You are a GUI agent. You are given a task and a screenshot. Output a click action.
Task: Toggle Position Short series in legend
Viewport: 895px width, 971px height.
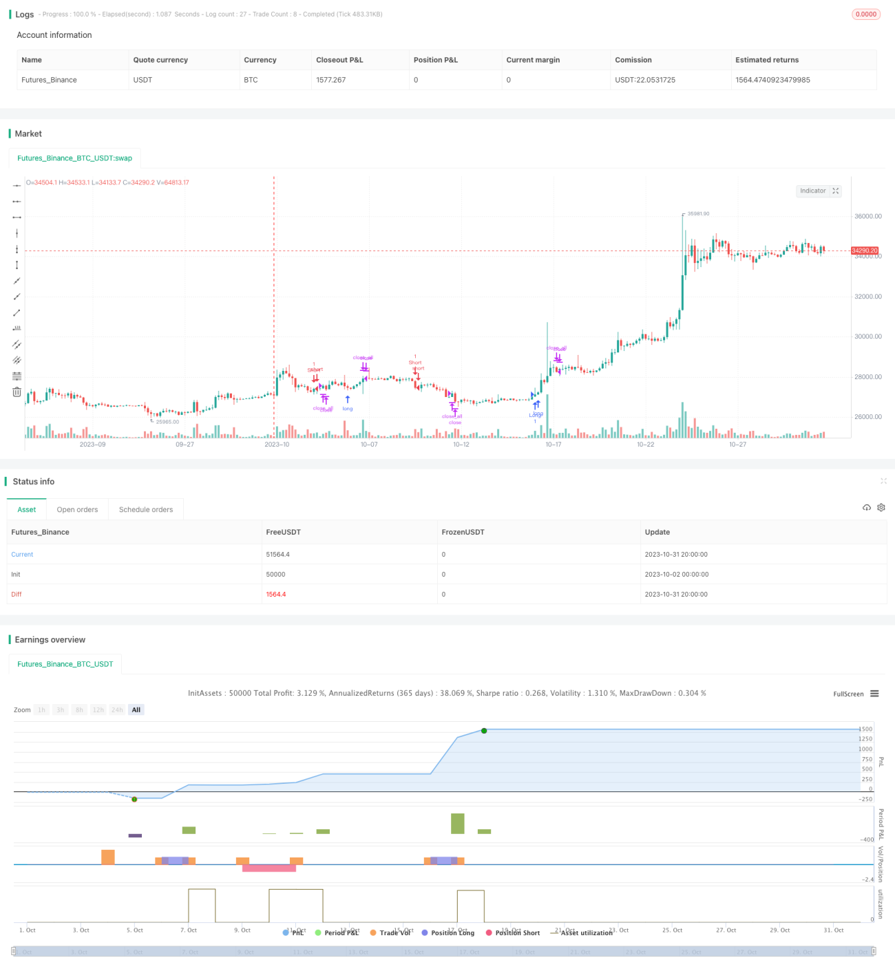pos(512,932)
